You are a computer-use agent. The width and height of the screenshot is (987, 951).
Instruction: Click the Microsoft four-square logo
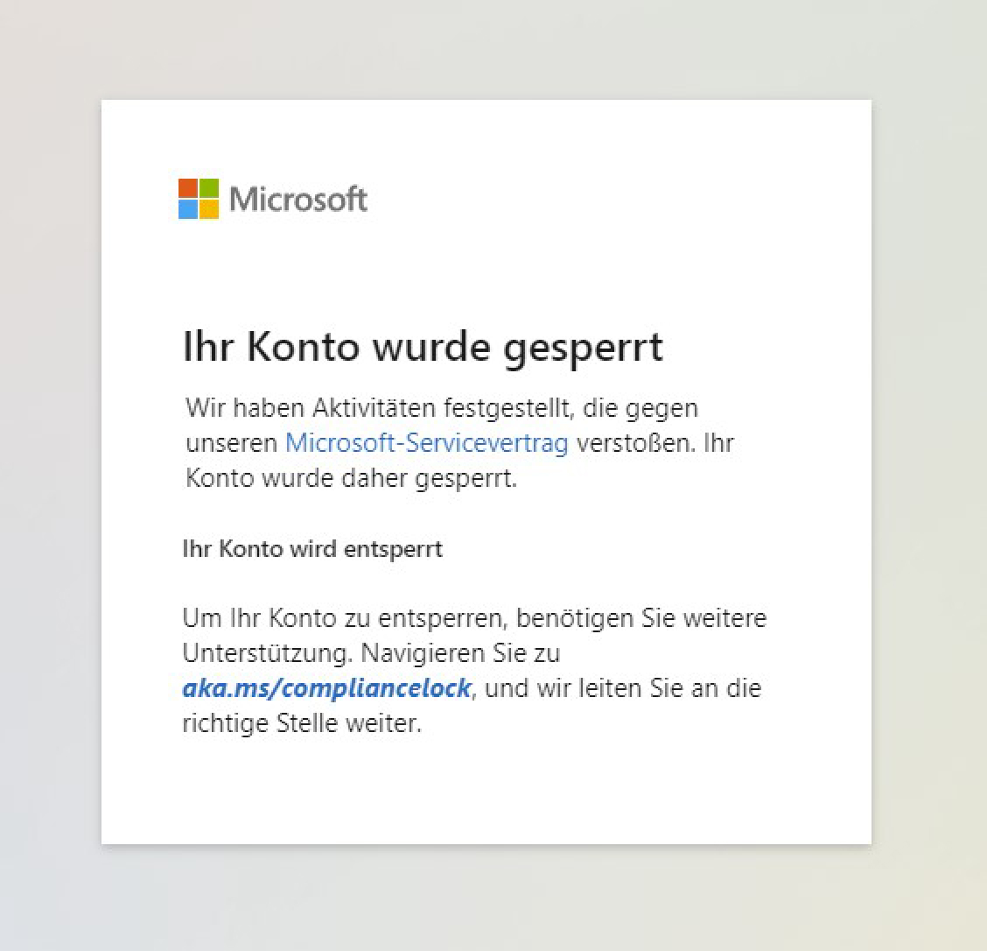[199, 199]
